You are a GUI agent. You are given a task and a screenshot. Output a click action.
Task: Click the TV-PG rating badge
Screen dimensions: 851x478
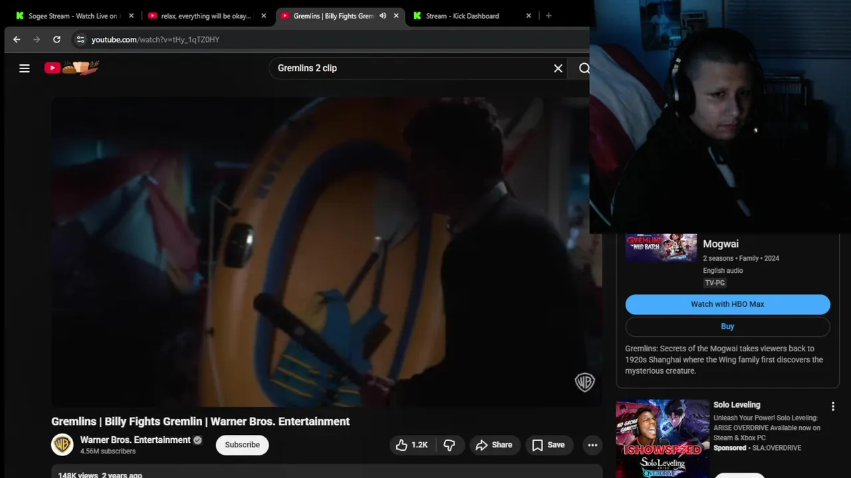click(x=715, y=283)
